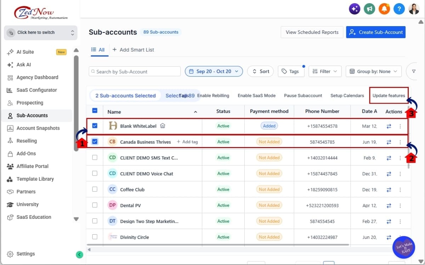Screen dimensions: 425x265
Task: Click the Blank WhiteLabel logo thumbnail
Action: pos(113,126)
